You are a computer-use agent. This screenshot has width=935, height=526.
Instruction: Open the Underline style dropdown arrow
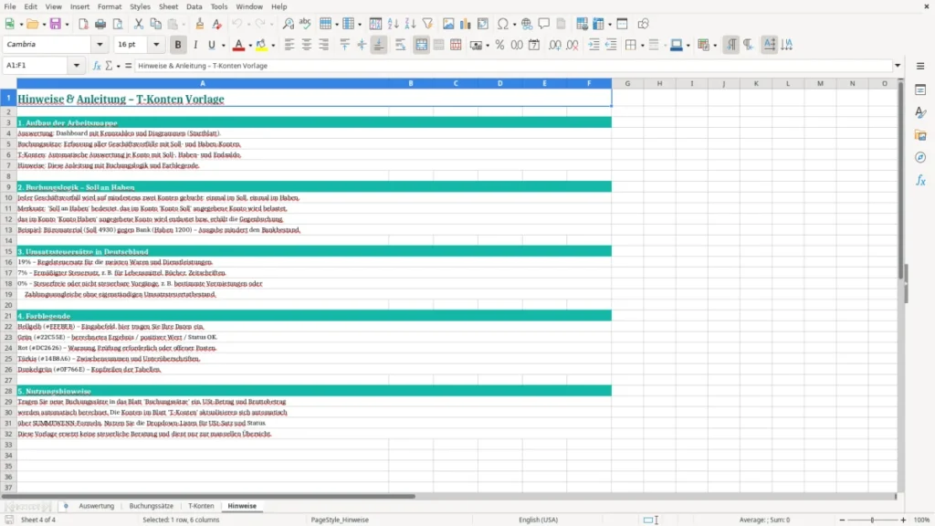point(223,46)
